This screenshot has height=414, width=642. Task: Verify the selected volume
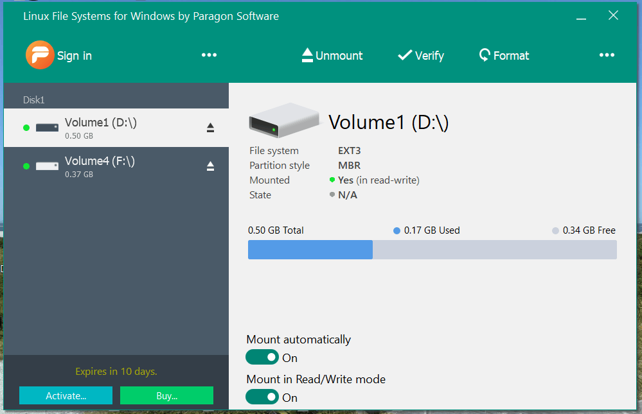pyautogui.click(x=421, y=55)
